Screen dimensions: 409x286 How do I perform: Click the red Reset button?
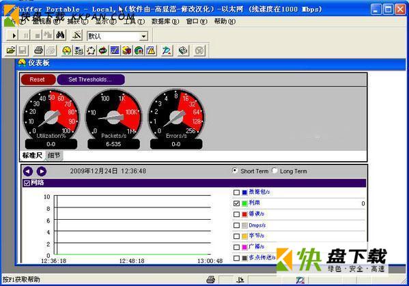(38, 79)
